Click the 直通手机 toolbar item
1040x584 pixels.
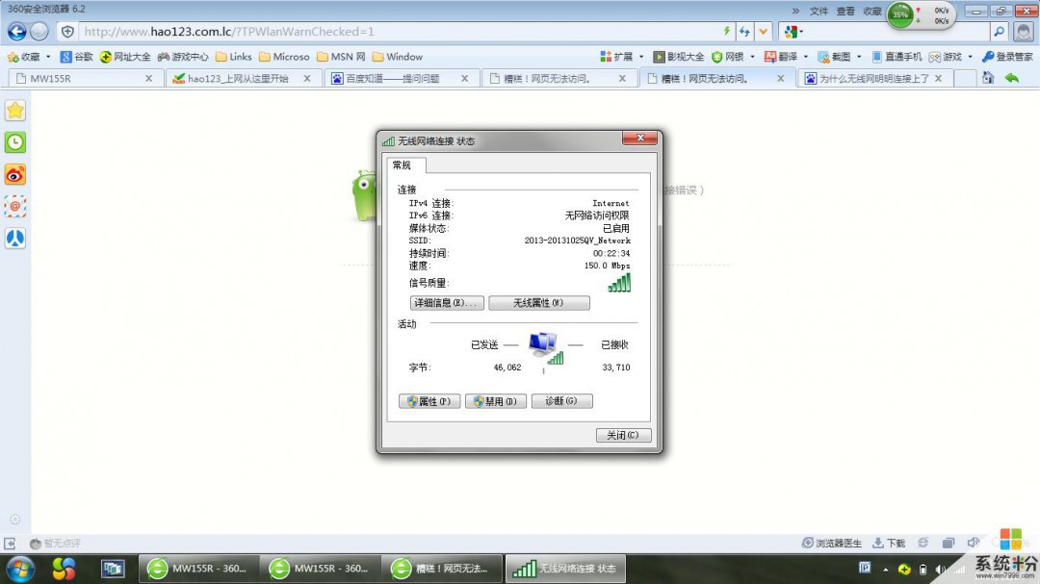tap(897, 57)
